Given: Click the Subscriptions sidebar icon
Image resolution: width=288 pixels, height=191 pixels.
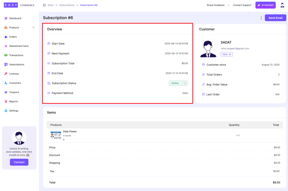Looking at the screenshot, I should pos(6,65).
